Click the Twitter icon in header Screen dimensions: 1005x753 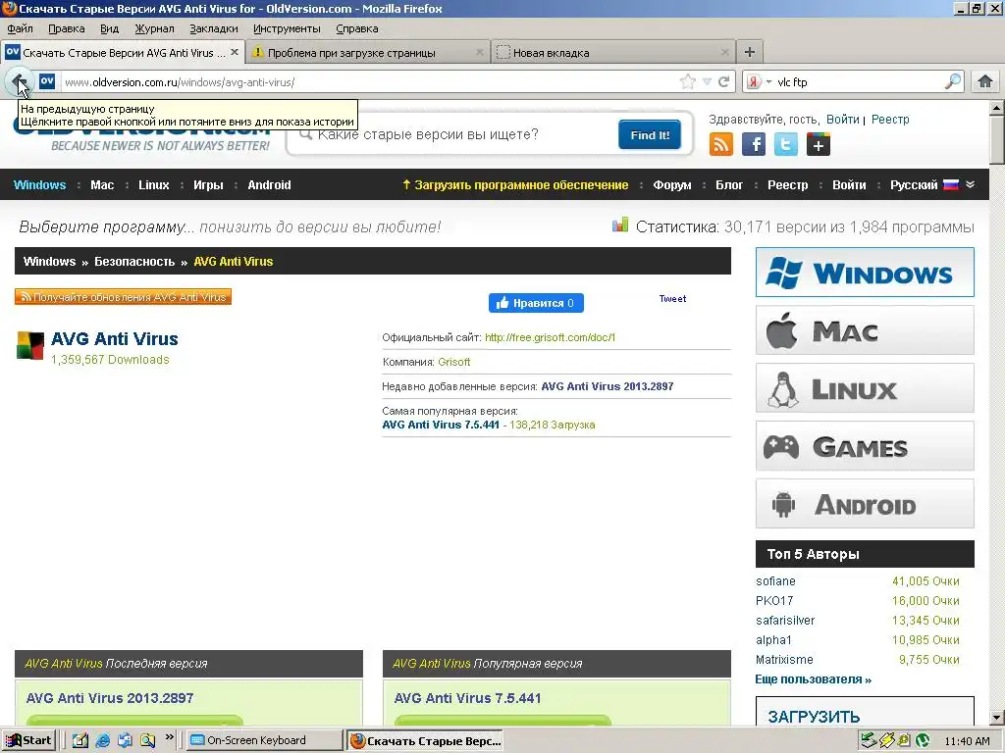point(786,144)
